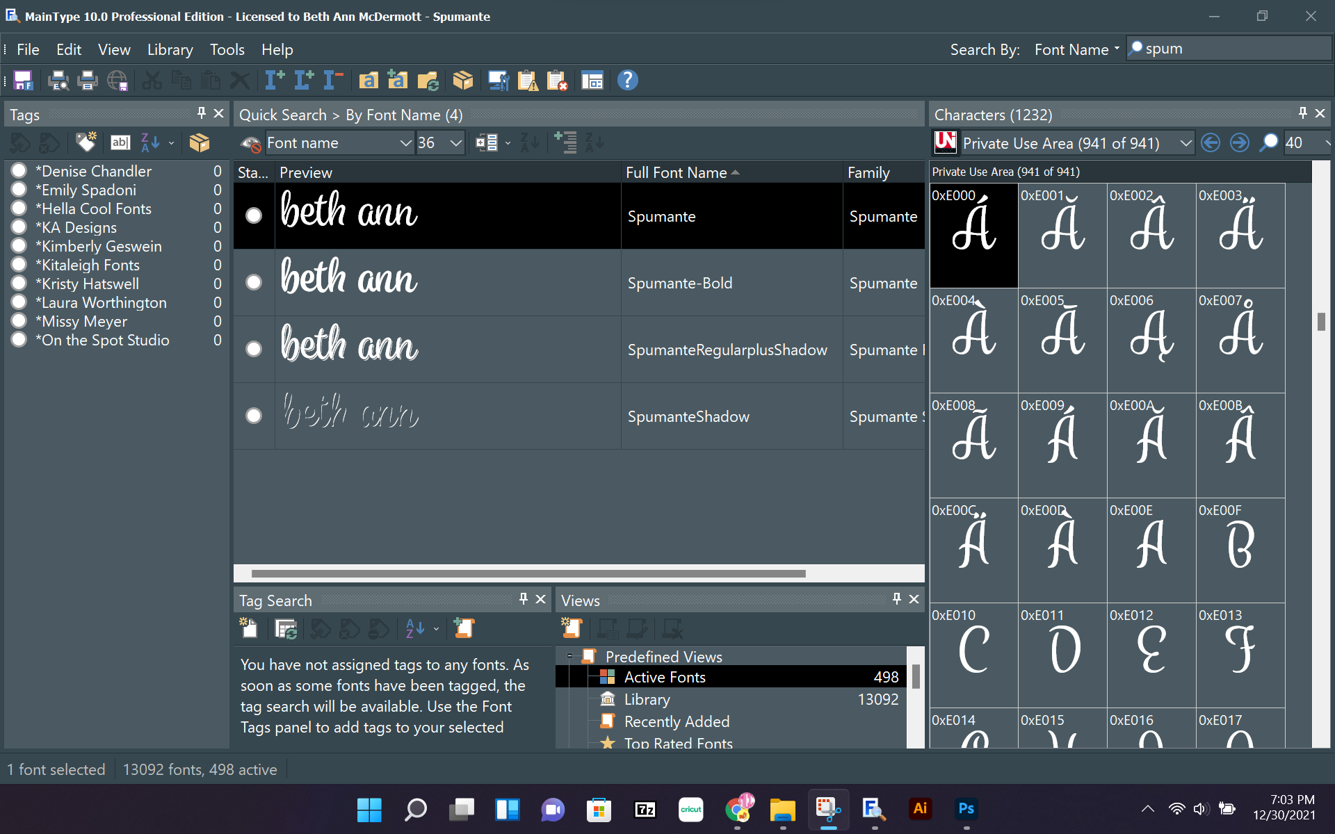
Task: Click the Characters panel vertical scrollbar thumb
Action: [1321, 322]
